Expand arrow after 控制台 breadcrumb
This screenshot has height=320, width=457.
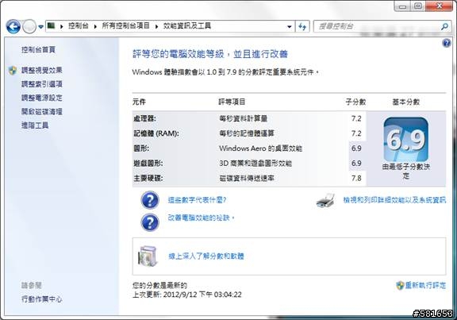coord(95,26)
